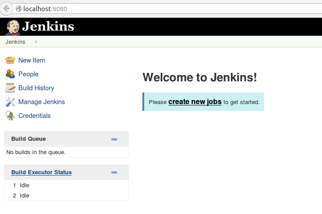Click the Jenkins butler mascot logo

point(13,27)
